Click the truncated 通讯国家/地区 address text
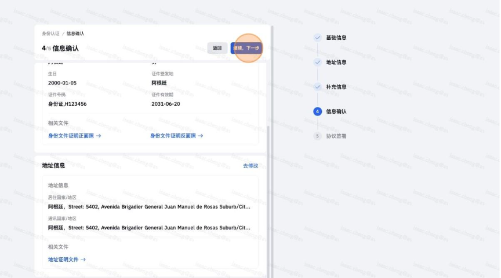Viewport: 501px width, 278px height. pos(149,228)
